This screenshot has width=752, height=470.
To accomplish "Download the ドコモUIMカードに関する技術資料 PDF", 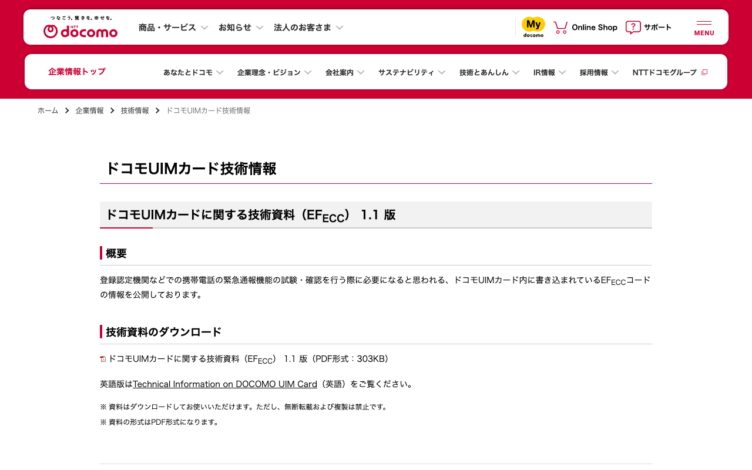I will click(x=249, y=359).
